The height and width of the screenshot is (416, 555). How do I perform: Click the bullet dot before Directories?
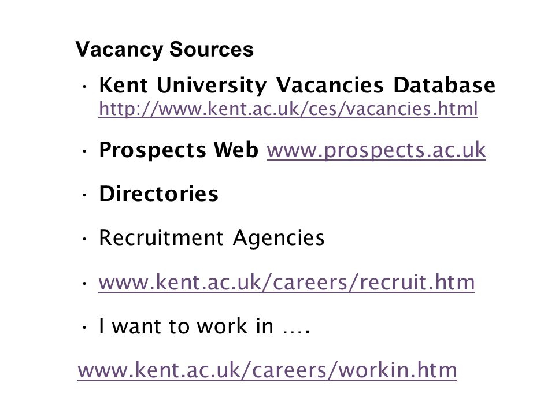84,195
